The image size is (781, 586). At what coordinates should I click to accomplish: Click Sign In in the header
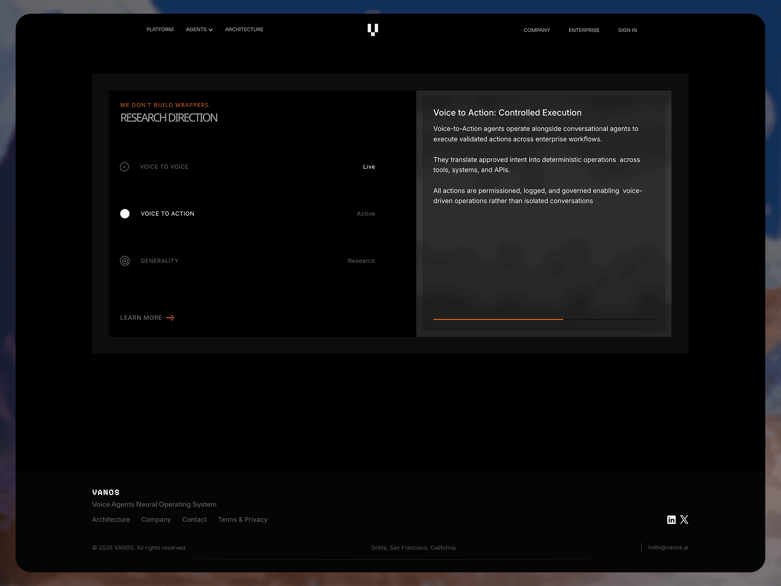(627, 30)
